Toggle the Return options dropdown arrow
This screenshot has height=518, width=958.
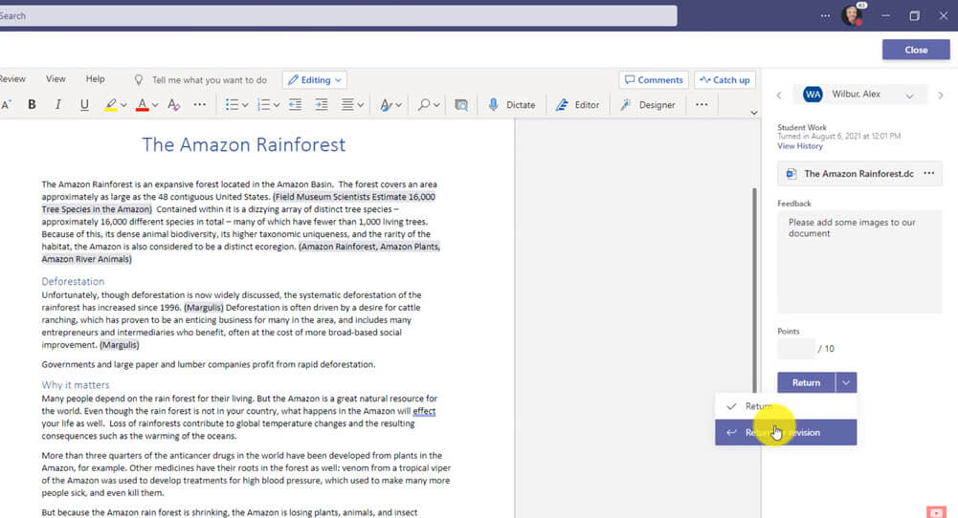coord(846,382)
